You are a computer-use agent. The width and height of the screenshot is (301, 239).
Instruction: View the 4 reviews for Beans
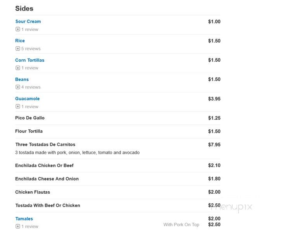[x=31, y=87]
